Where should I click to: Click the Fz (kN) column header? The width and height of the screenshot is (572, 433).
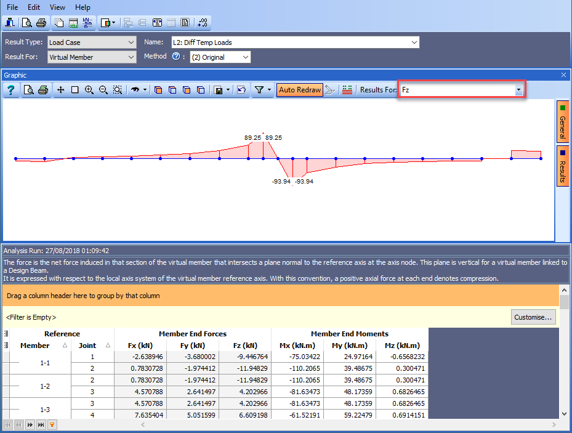point(245,346)
